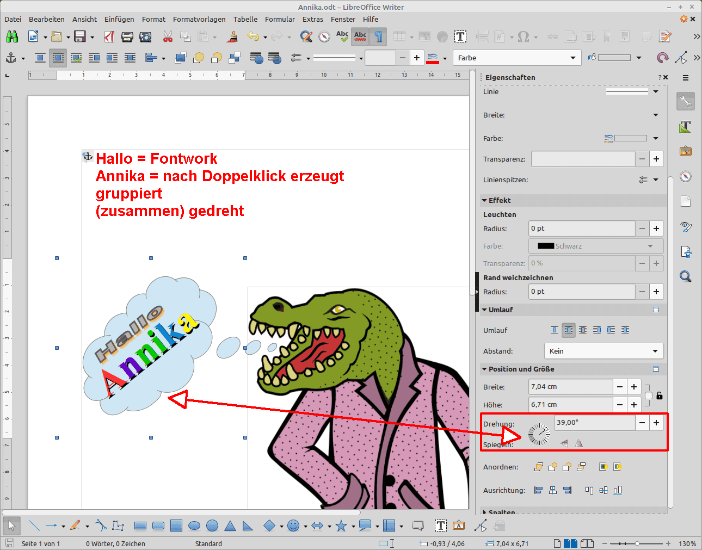The image size is (702, 550).
Task: Toggle the highlighted second wrap button in the toolbar
Action: pos(58,58)
